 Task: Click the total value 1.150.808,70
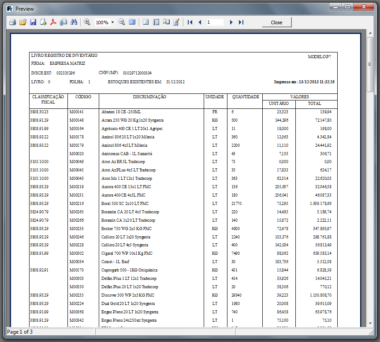click(x=320, y=295)
